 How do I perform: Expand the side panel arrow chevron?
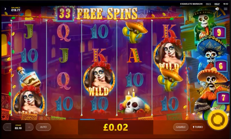[x=5, y=9]
